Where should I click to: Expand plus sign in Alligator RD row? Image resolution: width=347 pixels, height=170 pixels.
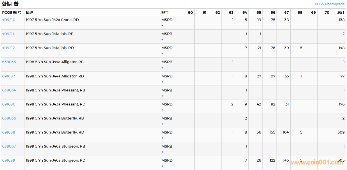pos(162,82)
